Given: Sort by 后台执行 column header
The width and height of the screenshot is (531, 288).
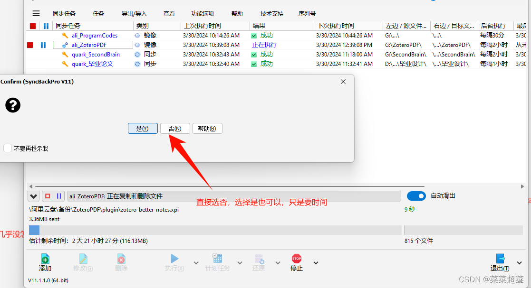Looking at the screenshot, I should coord(495,26).
